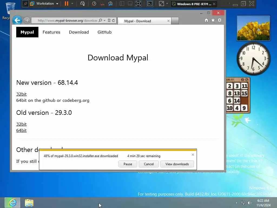Toggle compatibility view icon in address bar

pos(109,20)
